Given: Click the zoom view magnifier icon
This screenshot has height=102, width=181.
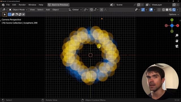Looking at the screenshot, I should pyautogui.click(x=177, y=35).
